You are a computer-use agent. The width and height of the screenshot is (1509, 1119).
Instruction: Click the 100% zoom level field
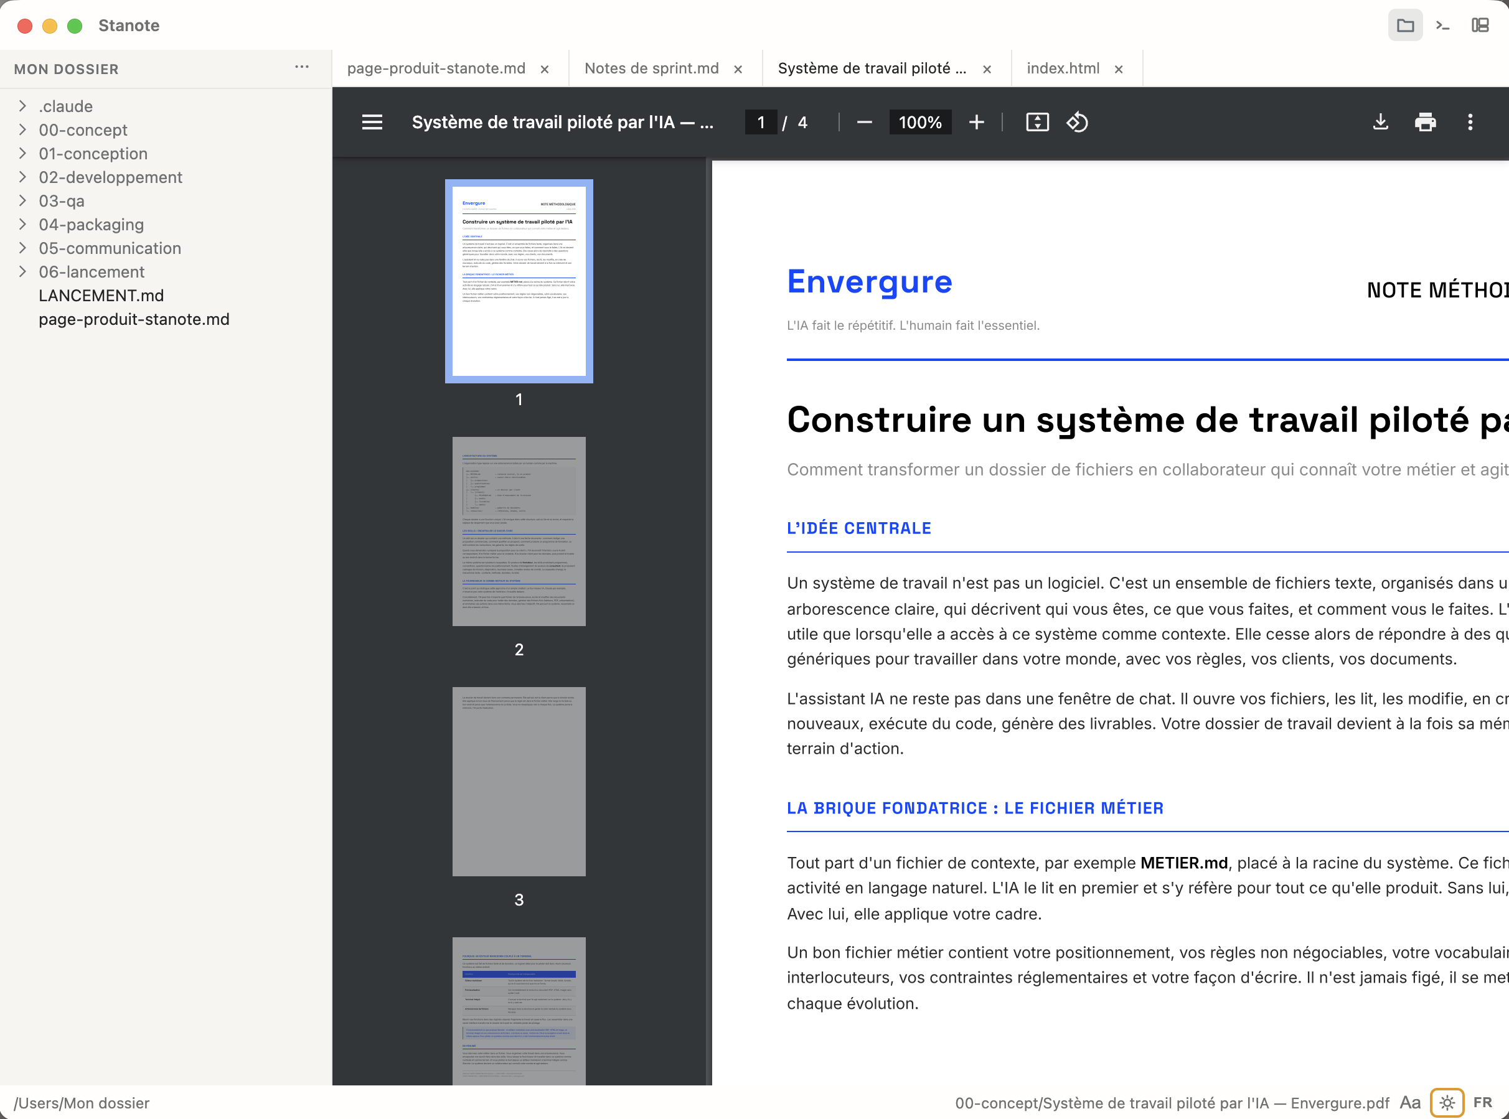pos(919,123)
